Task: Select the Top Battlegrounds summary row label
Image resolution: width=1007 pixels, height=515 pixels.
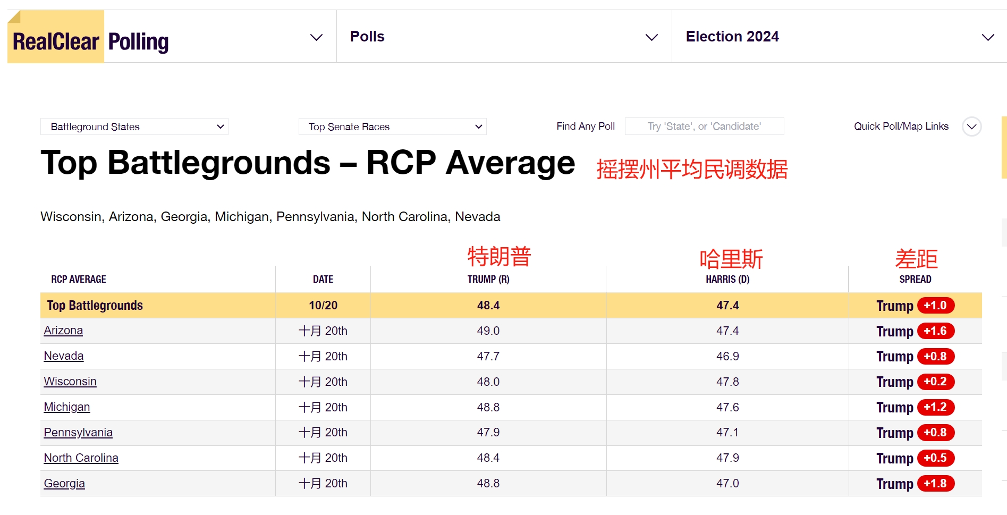Action: [x=95, y=306]
